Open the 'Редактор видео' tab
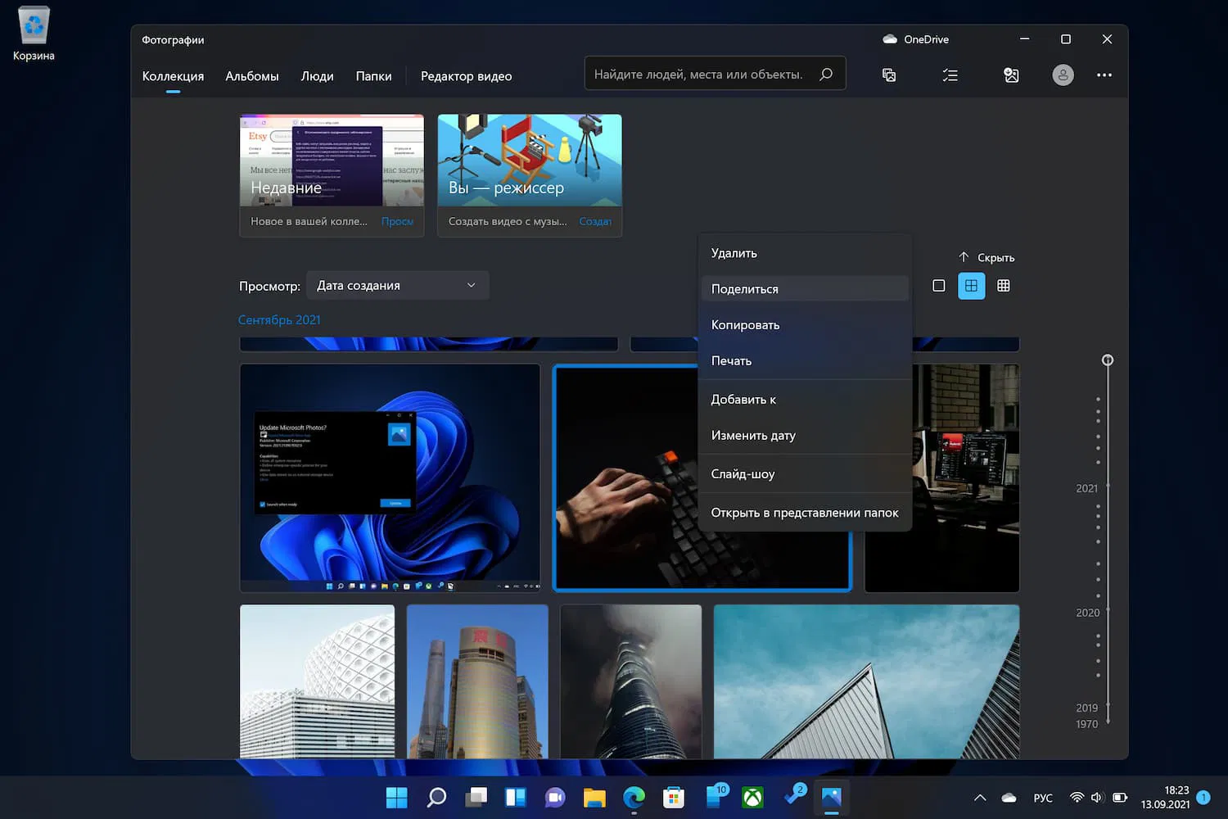1228x819 pixels. pos(466,76)
